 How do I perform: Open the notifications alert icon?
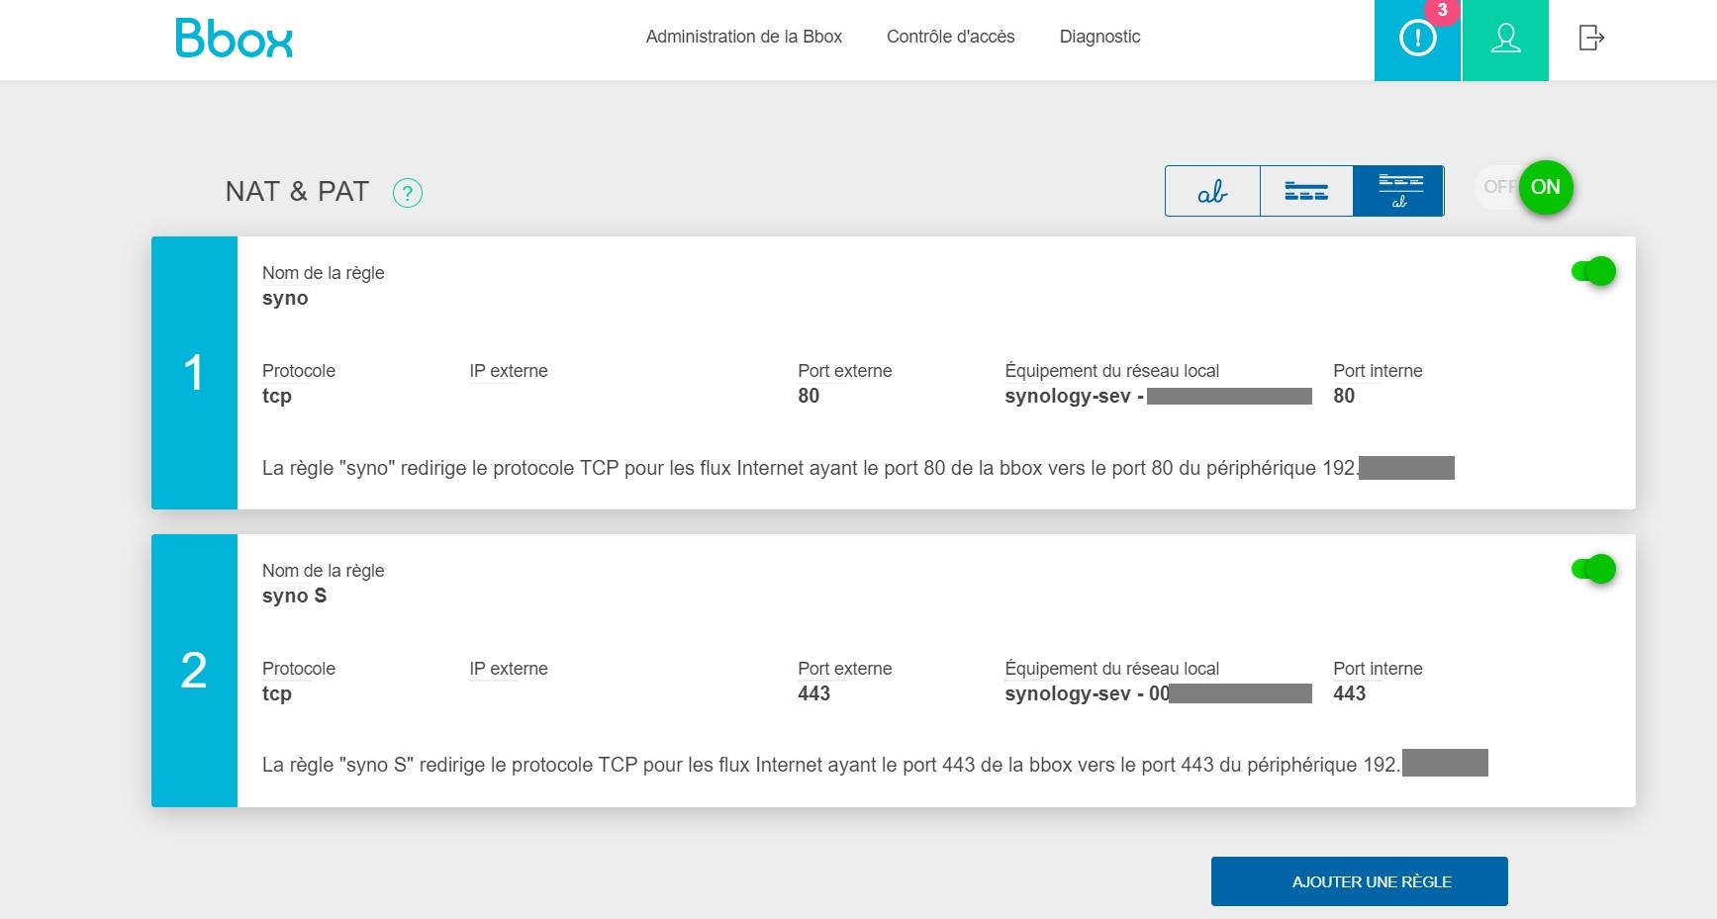click(x=1417, y=40)
